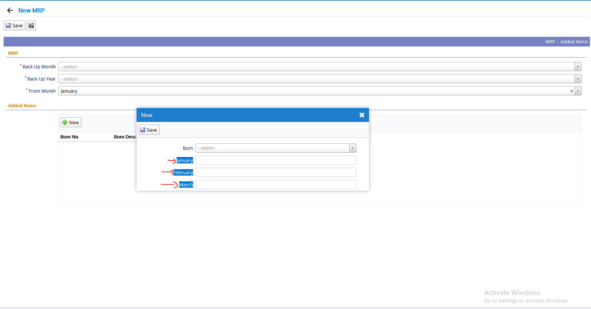Click the New button under Added Items

click(71, 122)
